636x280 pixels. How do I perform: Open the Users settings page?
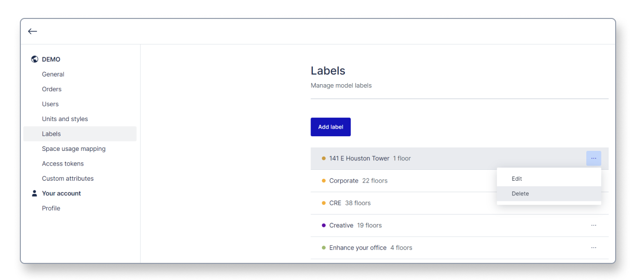coord(50,104)
